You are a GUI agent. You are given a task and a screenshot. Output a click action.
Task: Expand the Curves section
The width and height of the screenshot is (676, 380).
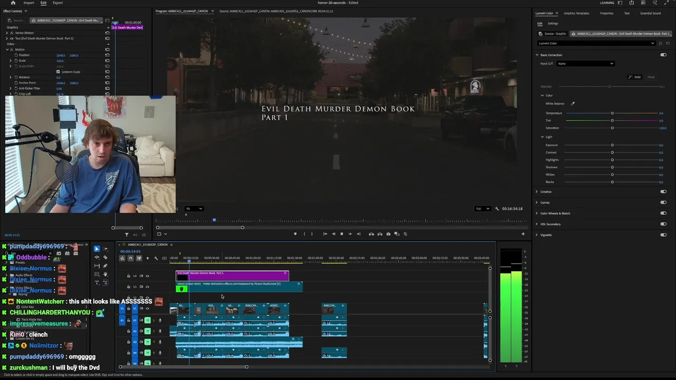coord(537,202)
